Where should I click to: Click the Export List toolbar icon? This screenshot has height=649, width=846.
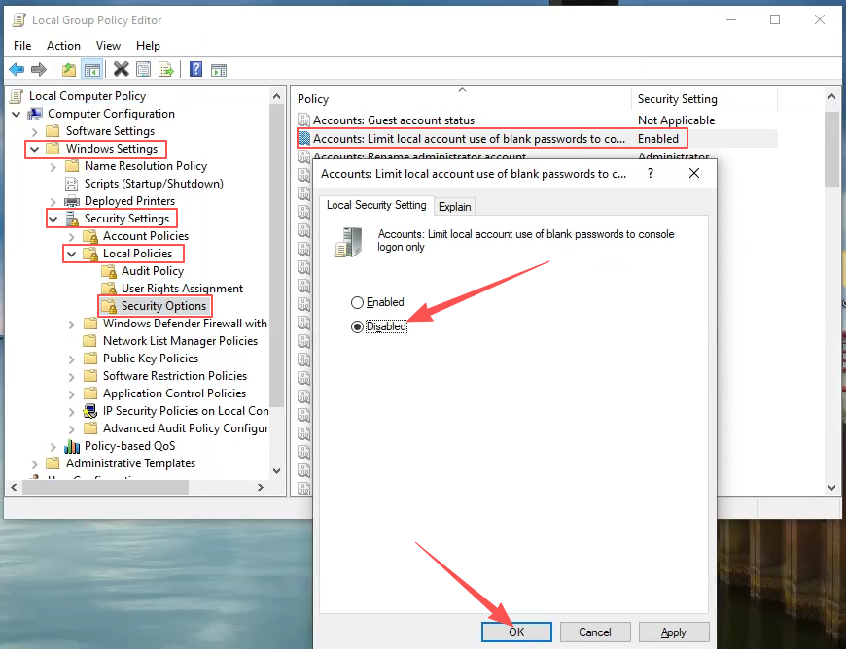pyautogui.click(x=165, y=69)
